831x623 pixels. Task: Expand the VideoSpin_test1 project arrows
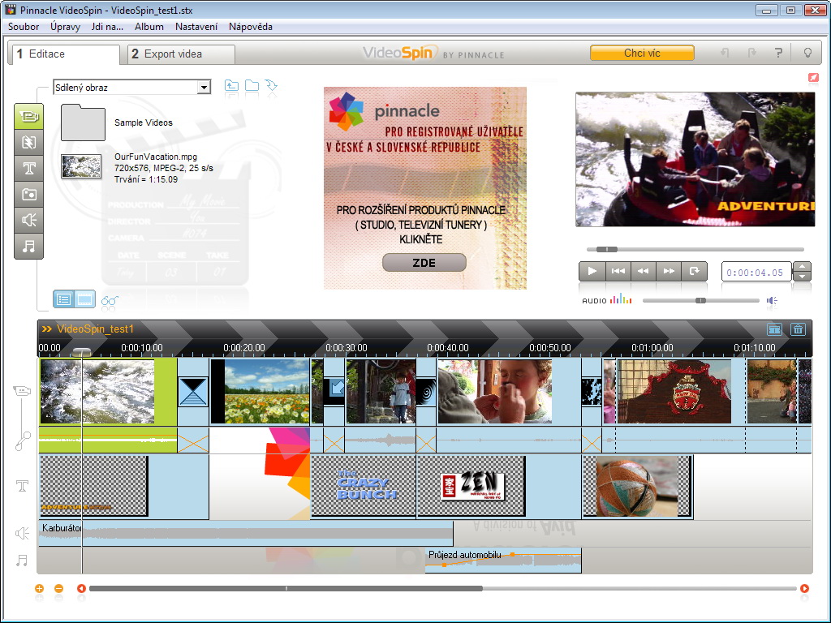[x=46, y=329]
